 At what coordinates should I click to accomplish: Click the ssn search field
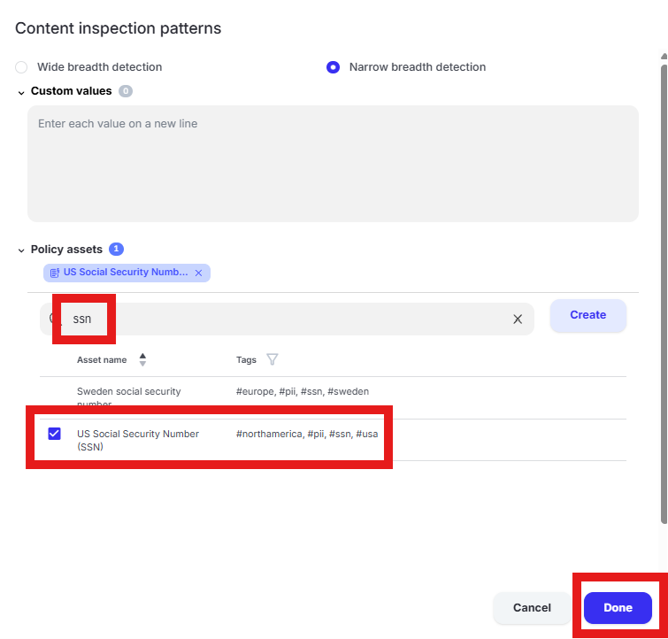pos(287,319)
